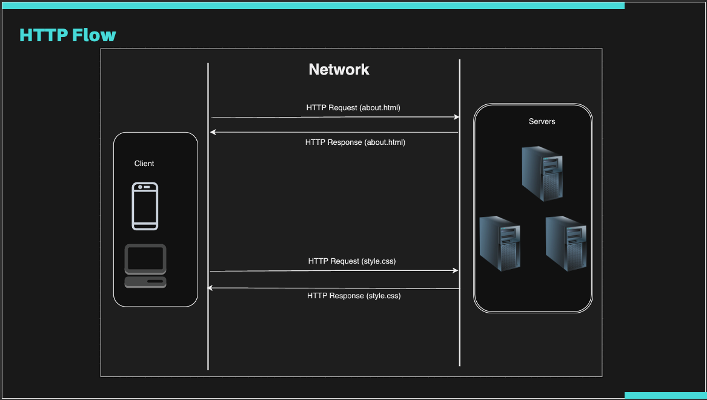Viewport: 707px width, 400px height.
Task: Select the bottom-right server tower icon
Action: 566,244
